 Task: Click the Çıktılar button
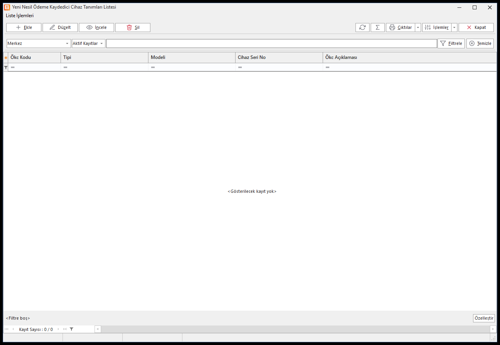(x=400, y=27)
